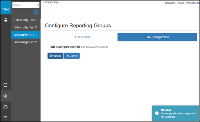Click Choose Product File link
Image resolution: width=200 pixels, height=122 pixels.
(x=97, y=47)
